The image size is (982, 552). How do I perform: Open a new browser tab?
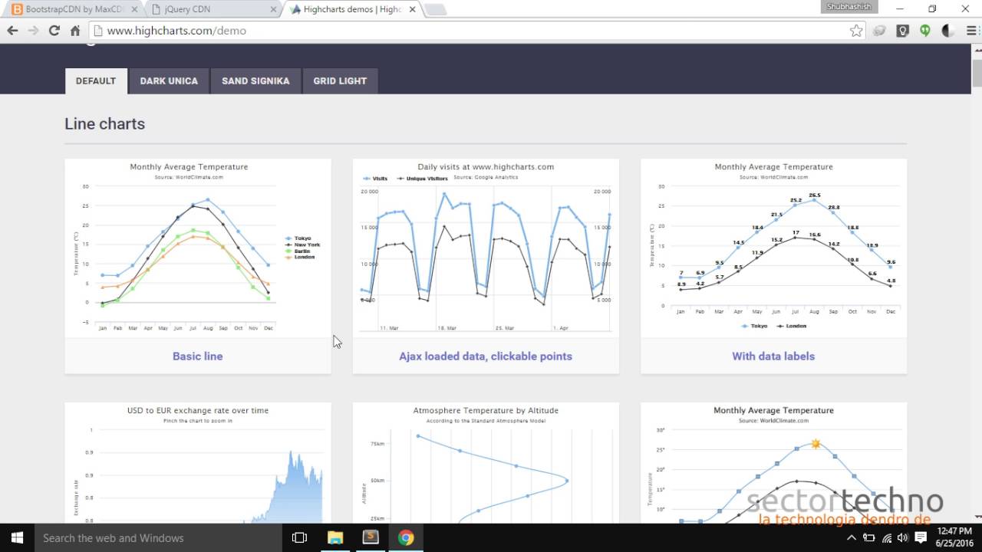[x=435, y=10]
